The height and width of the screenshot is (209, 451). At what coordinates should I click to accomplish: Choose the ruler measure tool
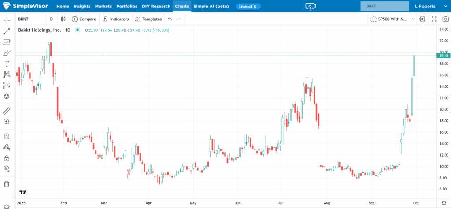click(7, 111)
